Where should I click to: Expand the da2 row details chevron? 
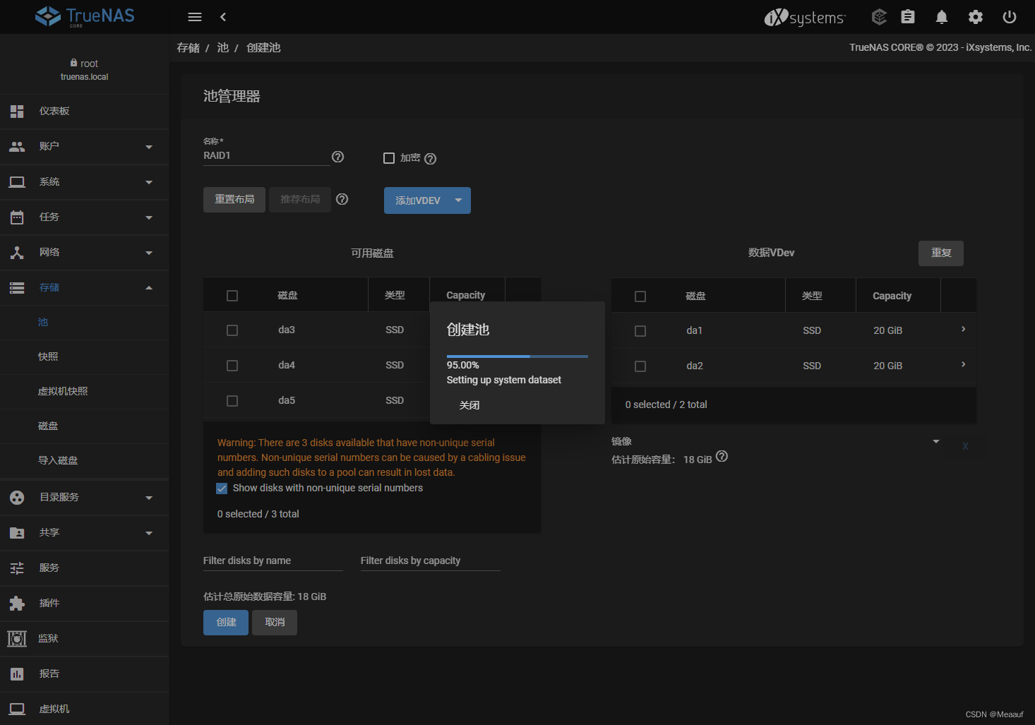click(x=963, y=365)
